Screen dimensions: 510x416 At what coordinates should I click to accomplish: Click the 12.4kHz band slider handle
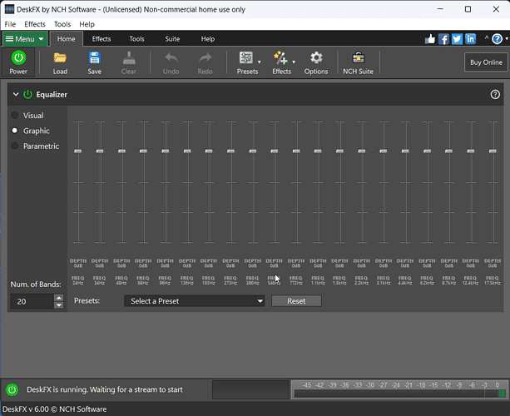[471, 151]
